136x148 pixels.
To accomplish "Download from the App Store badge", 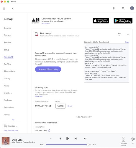I will [101, 21].
